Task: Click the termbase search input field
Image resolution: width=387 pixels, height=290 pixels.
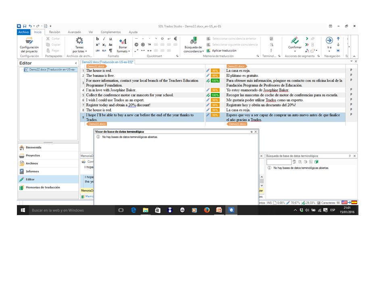Action: (x=279, y=162)
